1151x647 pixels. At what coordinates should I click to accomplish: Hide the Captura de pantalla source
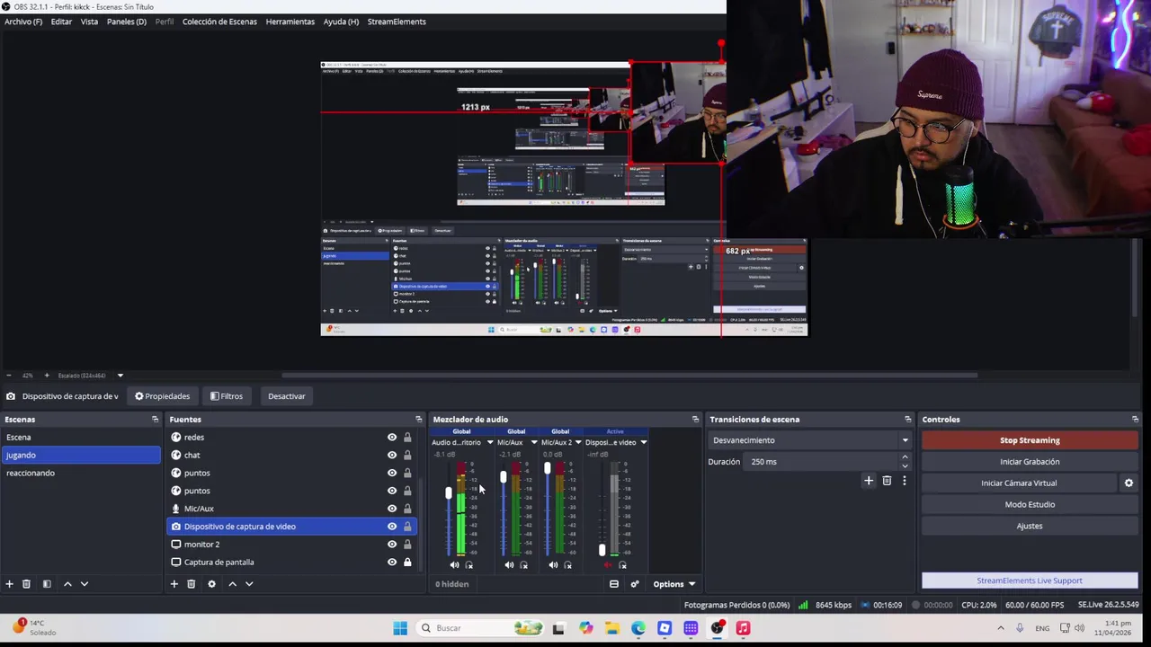click(392, 563)
